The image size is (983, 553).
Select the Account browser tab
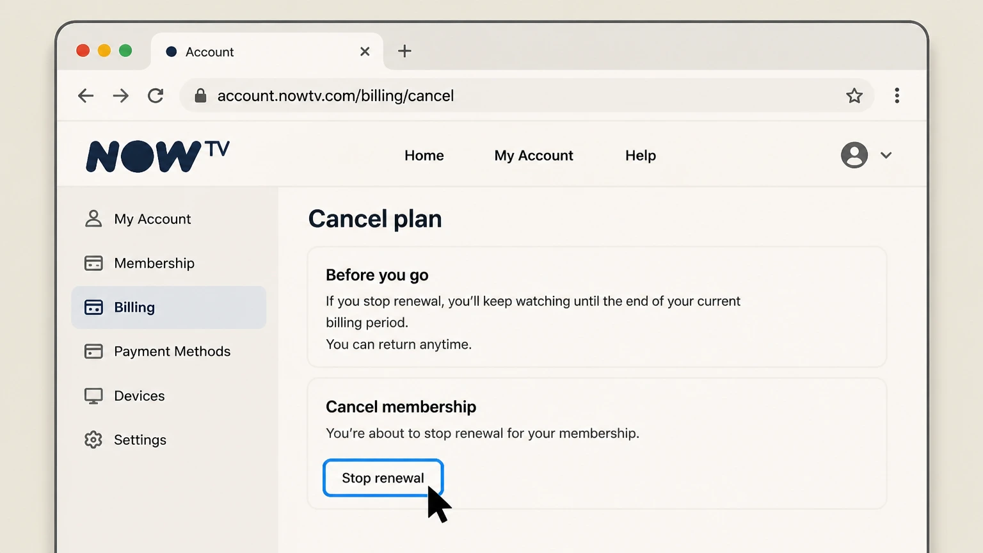click(268, 51)
